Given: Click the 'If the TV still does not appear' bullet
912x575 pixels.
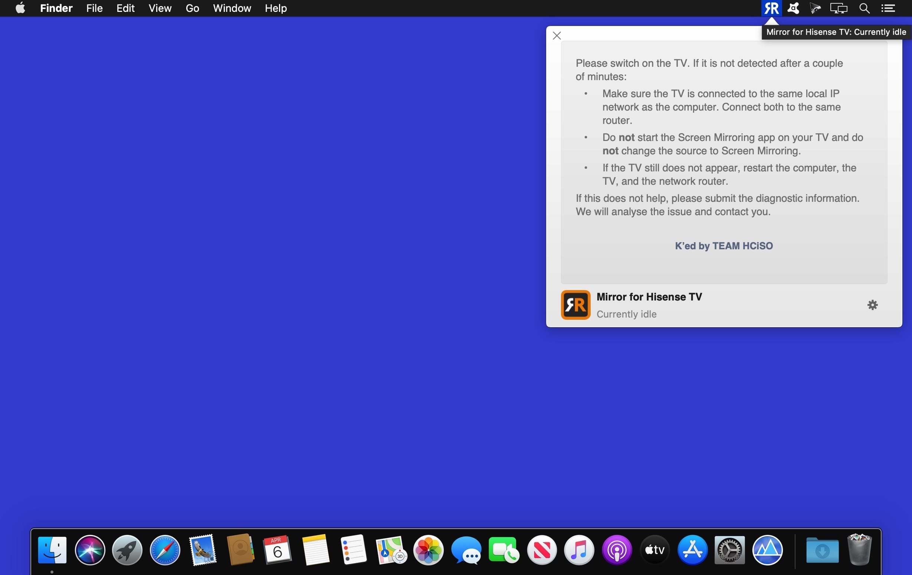Looking at the screenshot, I should click(729, 174).
